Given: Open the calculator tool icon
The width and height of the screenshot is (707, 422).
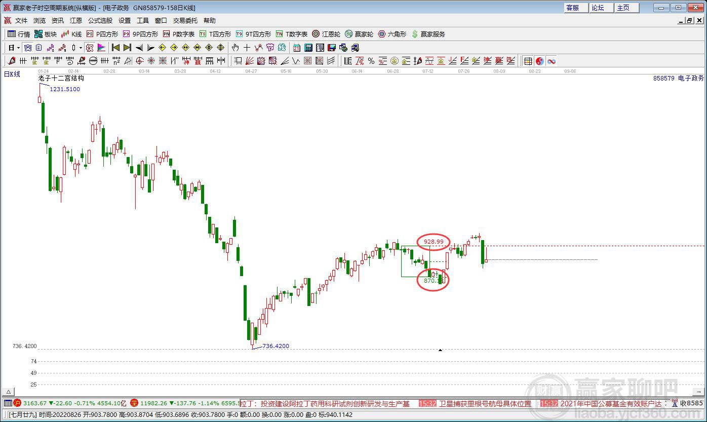Looking at the screenshot, I should tap(308, 48).
